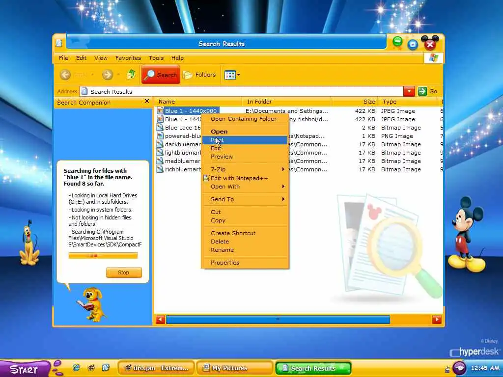The height and width of the screenshot is (377, 503).
Task: Choose Copy in the context menu
Action: click(245, 220)
